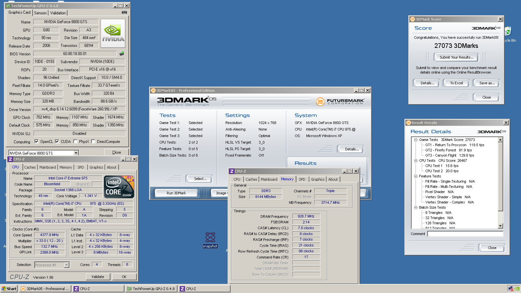Open the Caches tab in CPU-Z processor window
The width and height of the screenshot is (521, 293).
[x=30, y=167]
